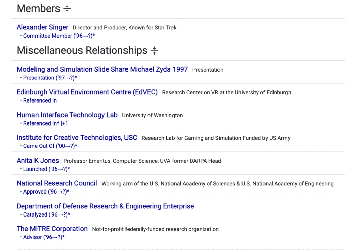The image size is (345, 250).
Task: Click Approved ('96→?) relationship link
Action: pos(46,192)
